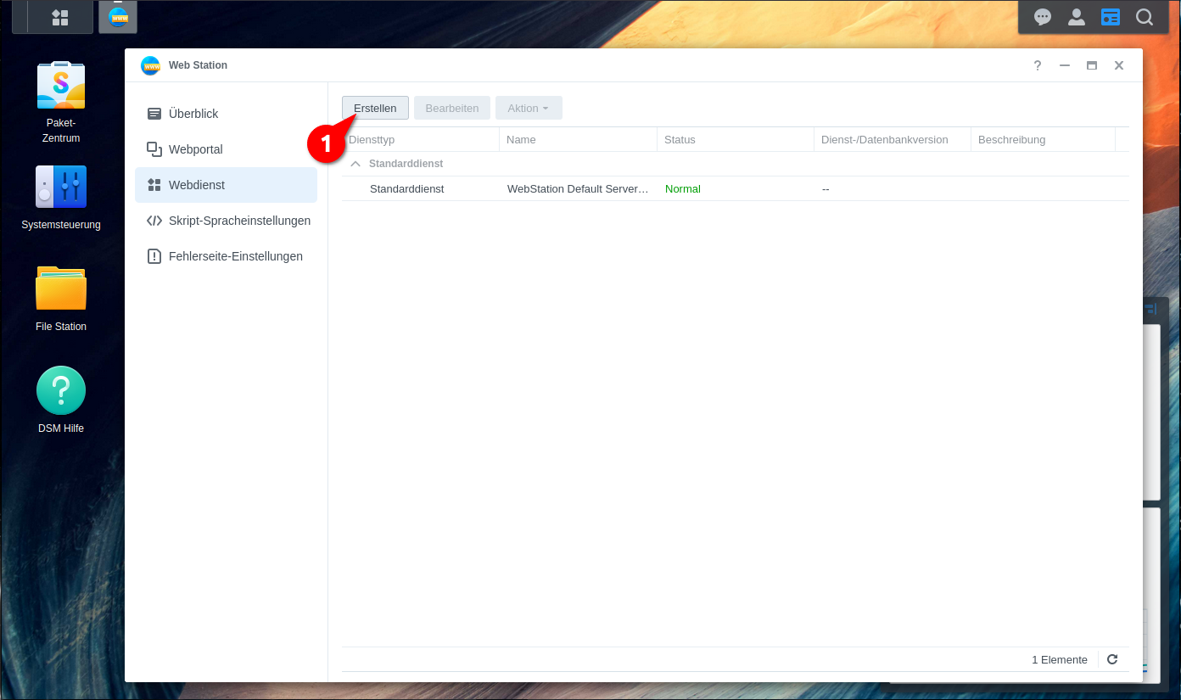Image resolution: width=1181 pixels, height=700 pixels.
Task: Click the Web Station taskbar icon
Action: [x=118, y=17]
